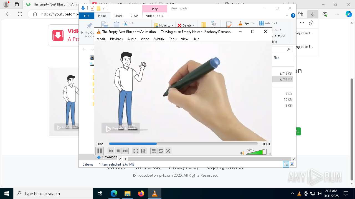Open the VLC View menu
The height and width of the screenshot is (199, 355).
pyautogui.click(x=185, y=39)
